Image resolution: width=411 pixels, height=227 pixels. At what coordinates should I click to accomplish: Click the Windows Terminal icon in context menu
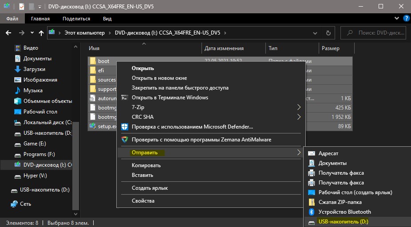[125, 98]
